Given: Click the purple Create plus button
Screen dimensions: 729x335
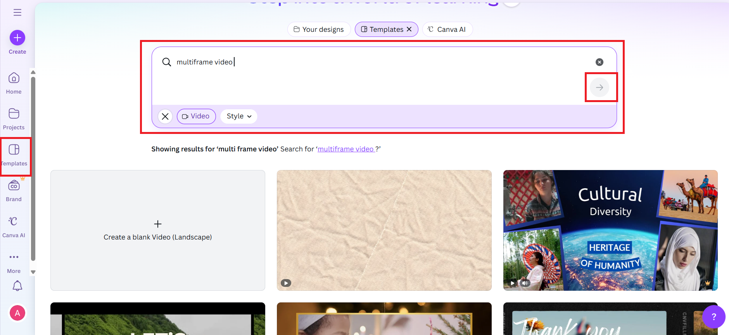Looking at the screenshot, I should 17,38.
